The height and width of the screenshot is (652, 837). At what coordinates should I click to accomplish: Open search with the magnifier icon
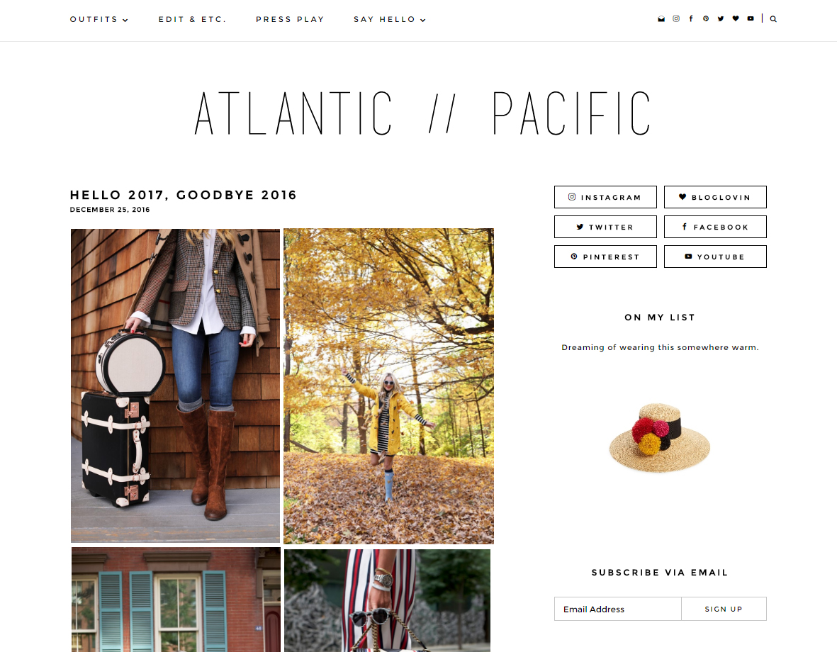point(773,19)
